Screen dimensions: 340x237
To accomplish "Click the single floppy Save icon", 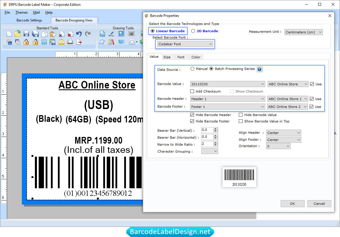I will click(x=26, y=34).
